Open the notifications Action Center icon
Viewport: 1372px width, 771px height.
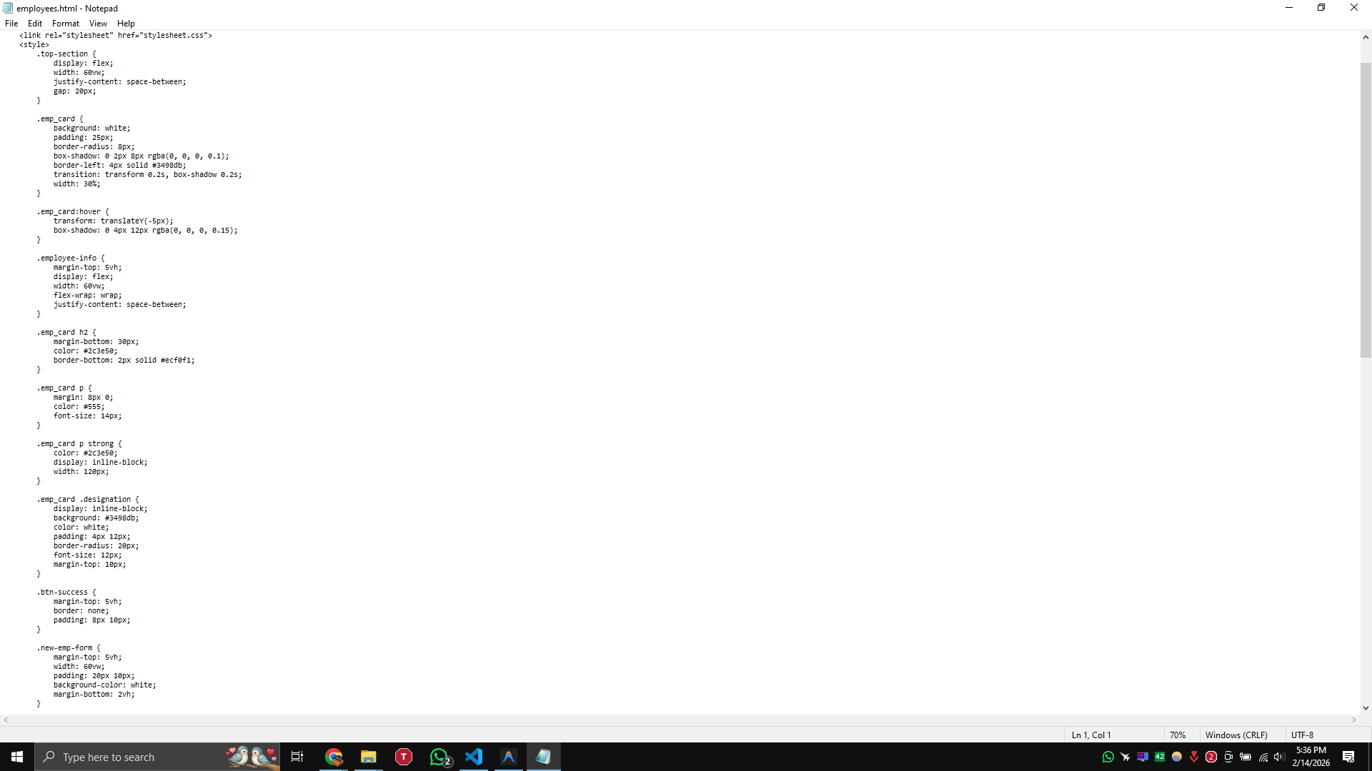[1349, 757]
